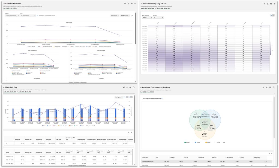Click the help icon on Purchase Combinations Analysis

(273, 87)
